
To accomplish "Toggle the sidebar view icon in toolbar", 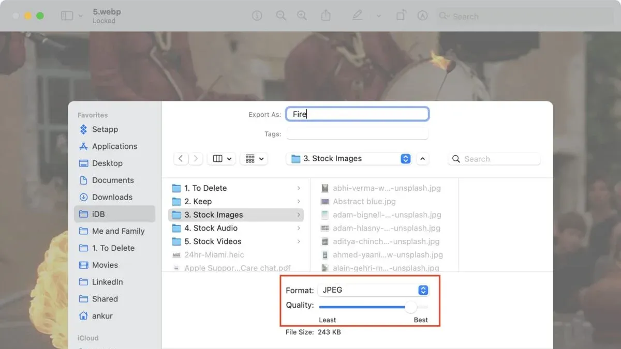I will 67,16.
